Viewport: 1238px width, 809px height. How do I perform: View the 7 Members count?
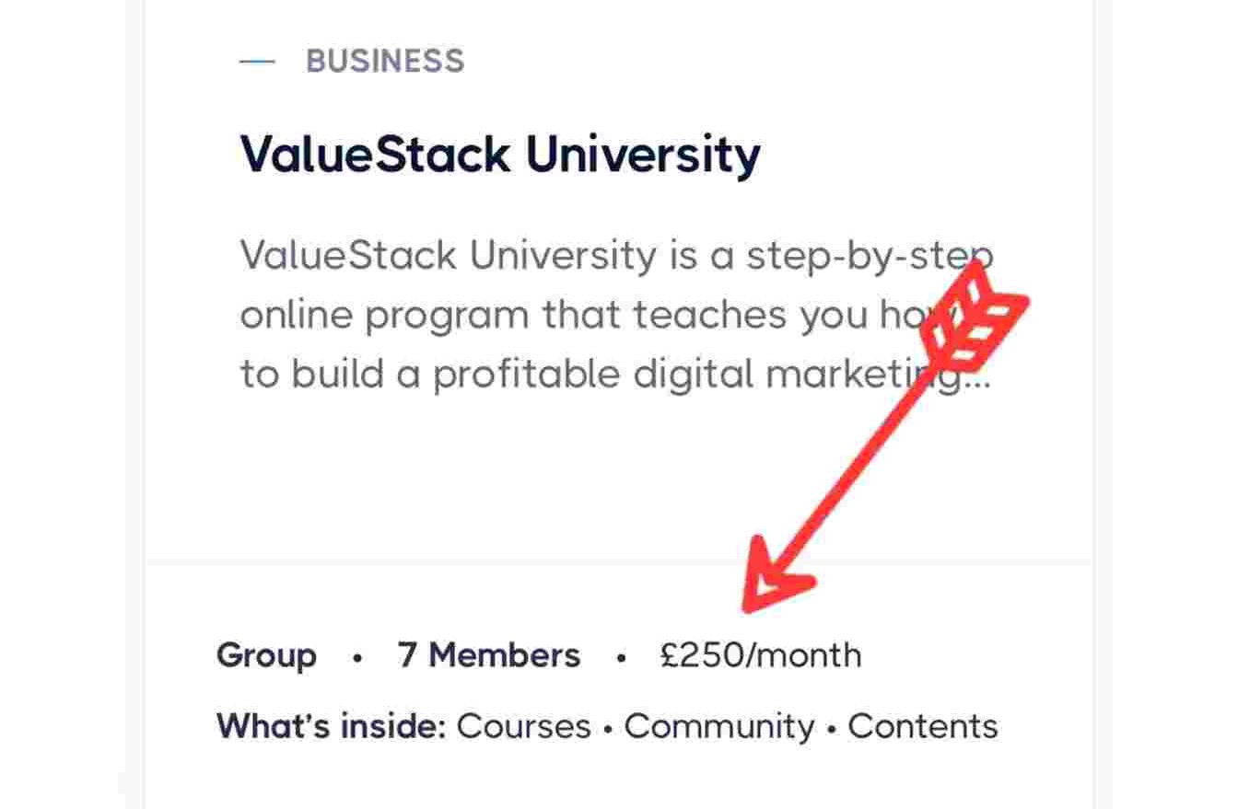pyautogui.click(x=489, y=656)
